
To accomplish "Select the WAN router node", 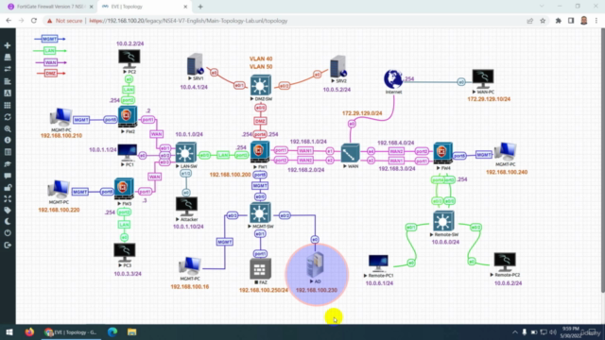I will pos(351,153).
